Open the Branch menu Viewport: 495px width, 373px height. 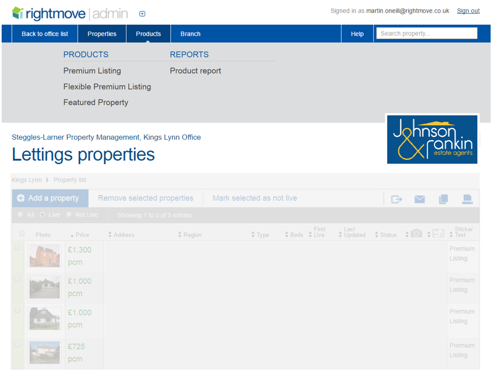(x=190, y=34)
